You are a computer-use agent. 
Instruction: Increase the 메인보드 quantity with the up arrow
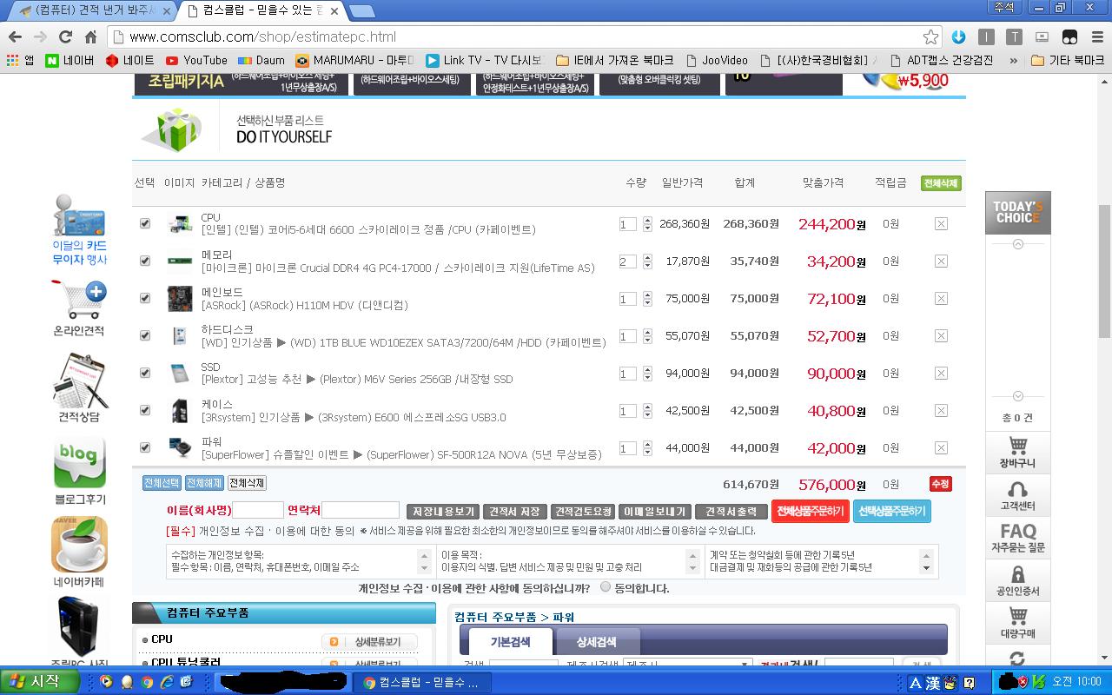[x=647, y=295]
